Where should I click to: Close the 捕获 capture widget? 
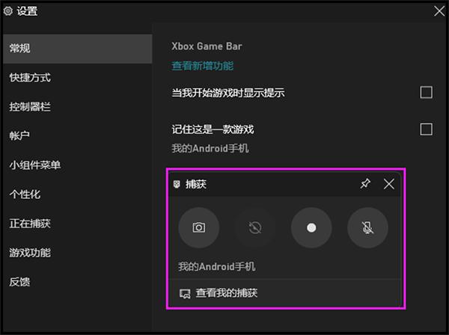click(x=388, y=184)
